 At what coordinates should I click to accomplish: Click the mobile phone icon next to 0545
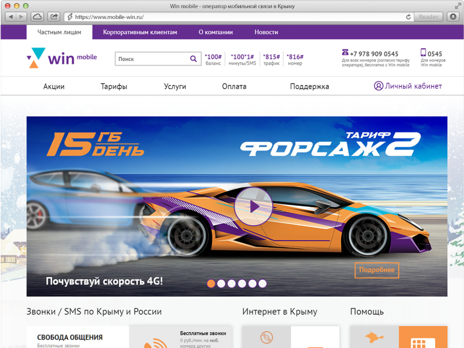(x=423, y=52)
